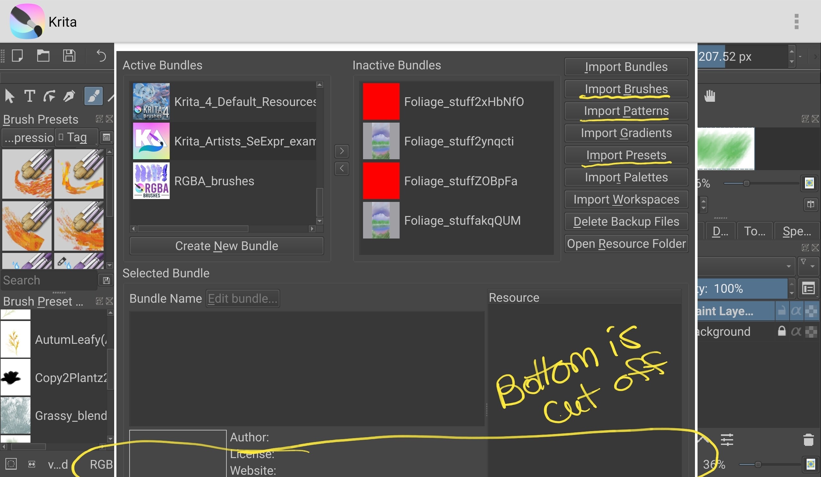Open the Android three-dot overflow menu
The image size is (821, 477).
[796, 22]
